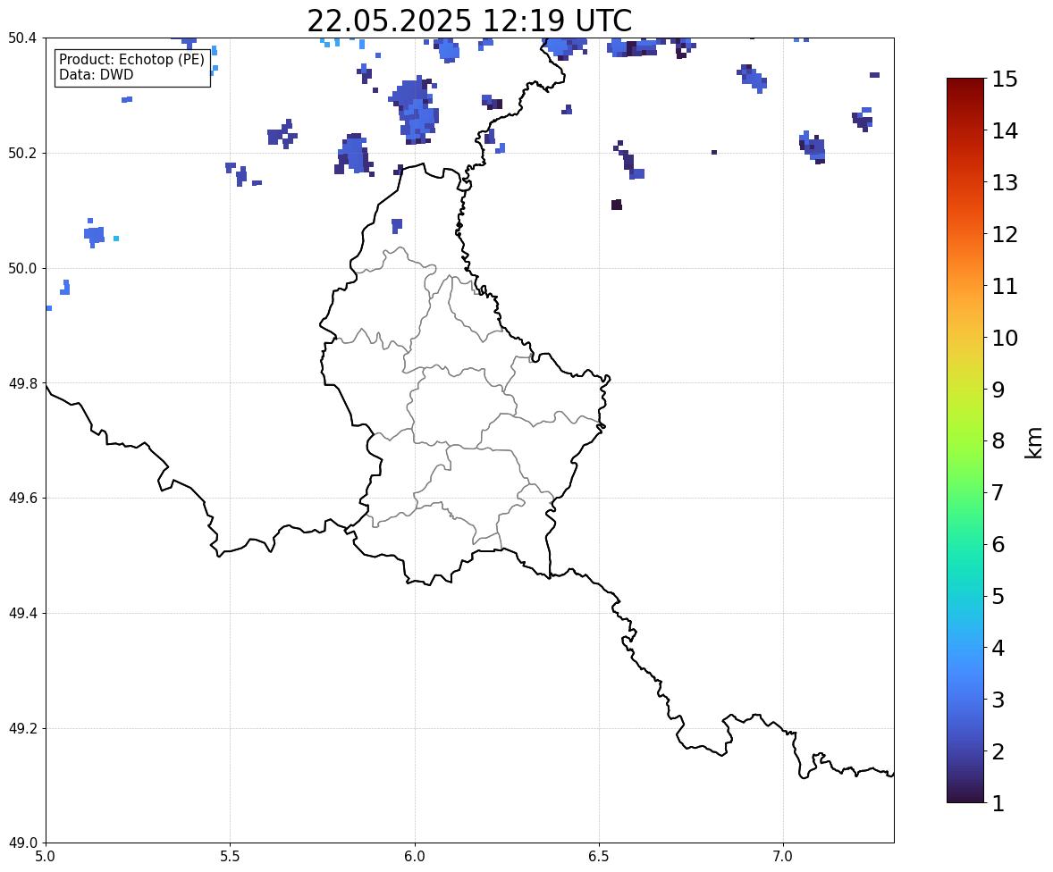This screenshot has height=872, width=1053.
Task: Click longitude axis label 5.0
Action: 46,857
